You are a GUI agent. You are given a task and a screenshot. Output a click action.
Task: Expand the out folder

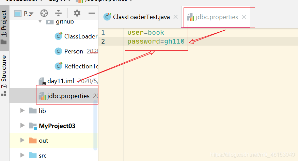coord(22,140)
